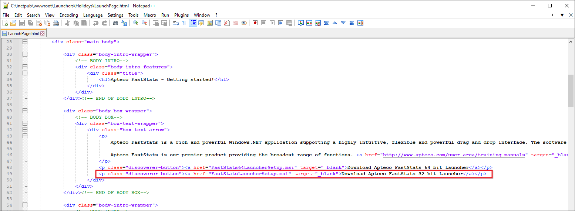Create a new document with New icon
The width and height of the screenshot is (575, 211).
pos(5,23)
